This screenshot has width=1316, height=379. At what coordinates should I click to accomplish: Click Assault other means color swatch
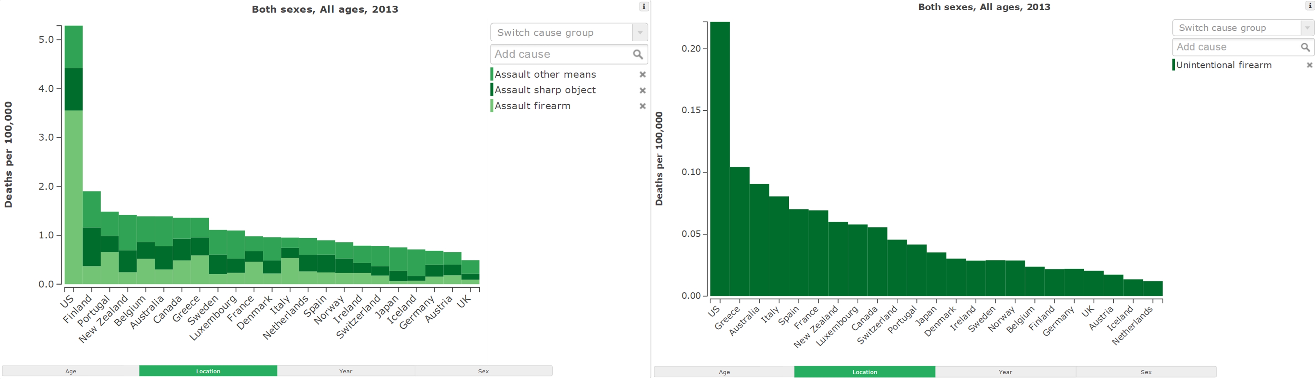(x=492, y=74)
